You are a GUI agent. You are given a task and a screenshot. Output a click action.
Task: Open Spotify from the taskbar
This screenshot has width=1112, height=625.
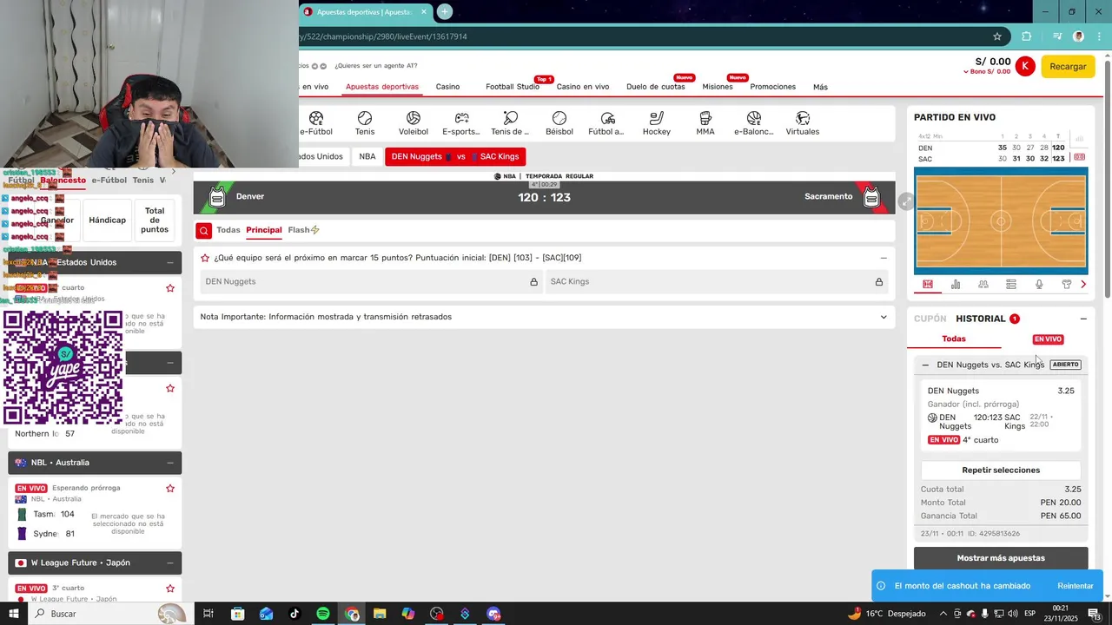pos(323,614)
